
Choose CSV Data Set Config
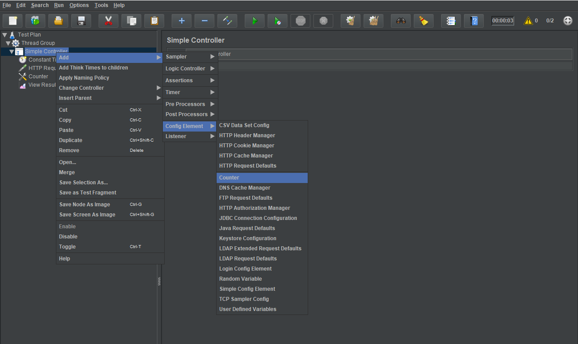click(x=262, y=125)
